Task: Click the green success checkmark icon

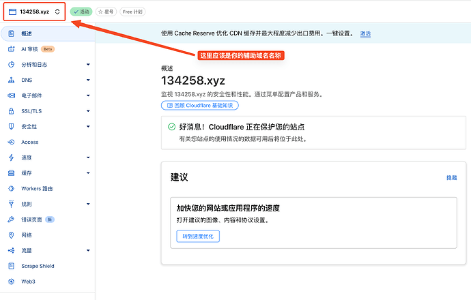Action: pyautogui.click(x=171, y=127)
